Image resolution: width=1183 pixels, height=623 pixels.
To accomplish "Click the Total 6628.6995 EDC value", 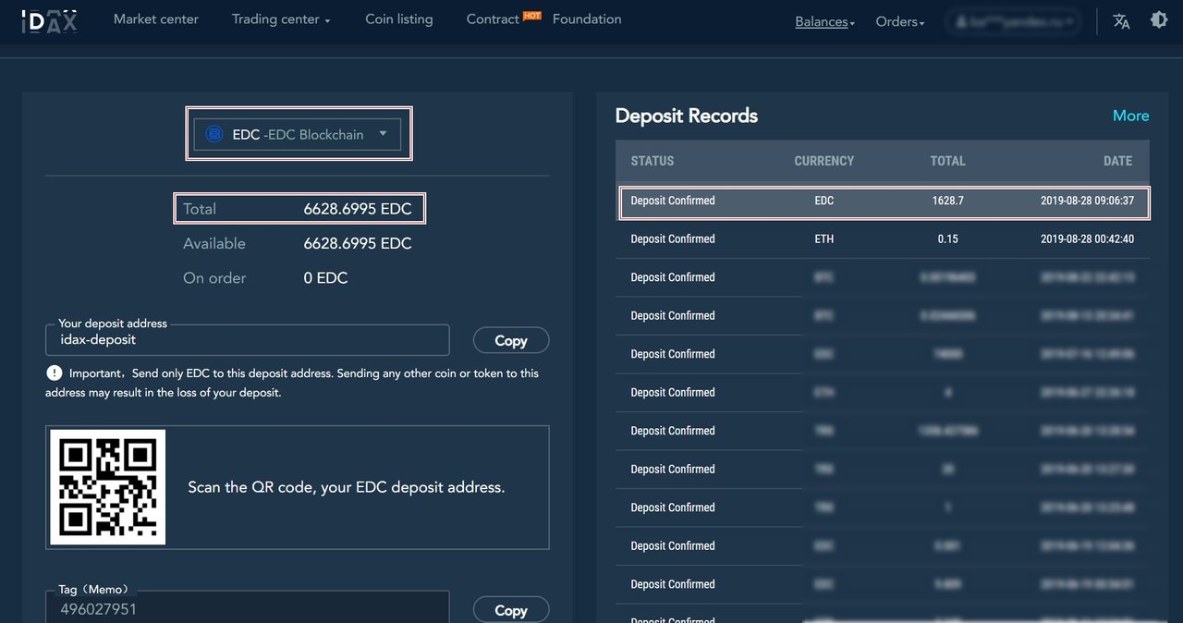I will (x=358, y=209).
